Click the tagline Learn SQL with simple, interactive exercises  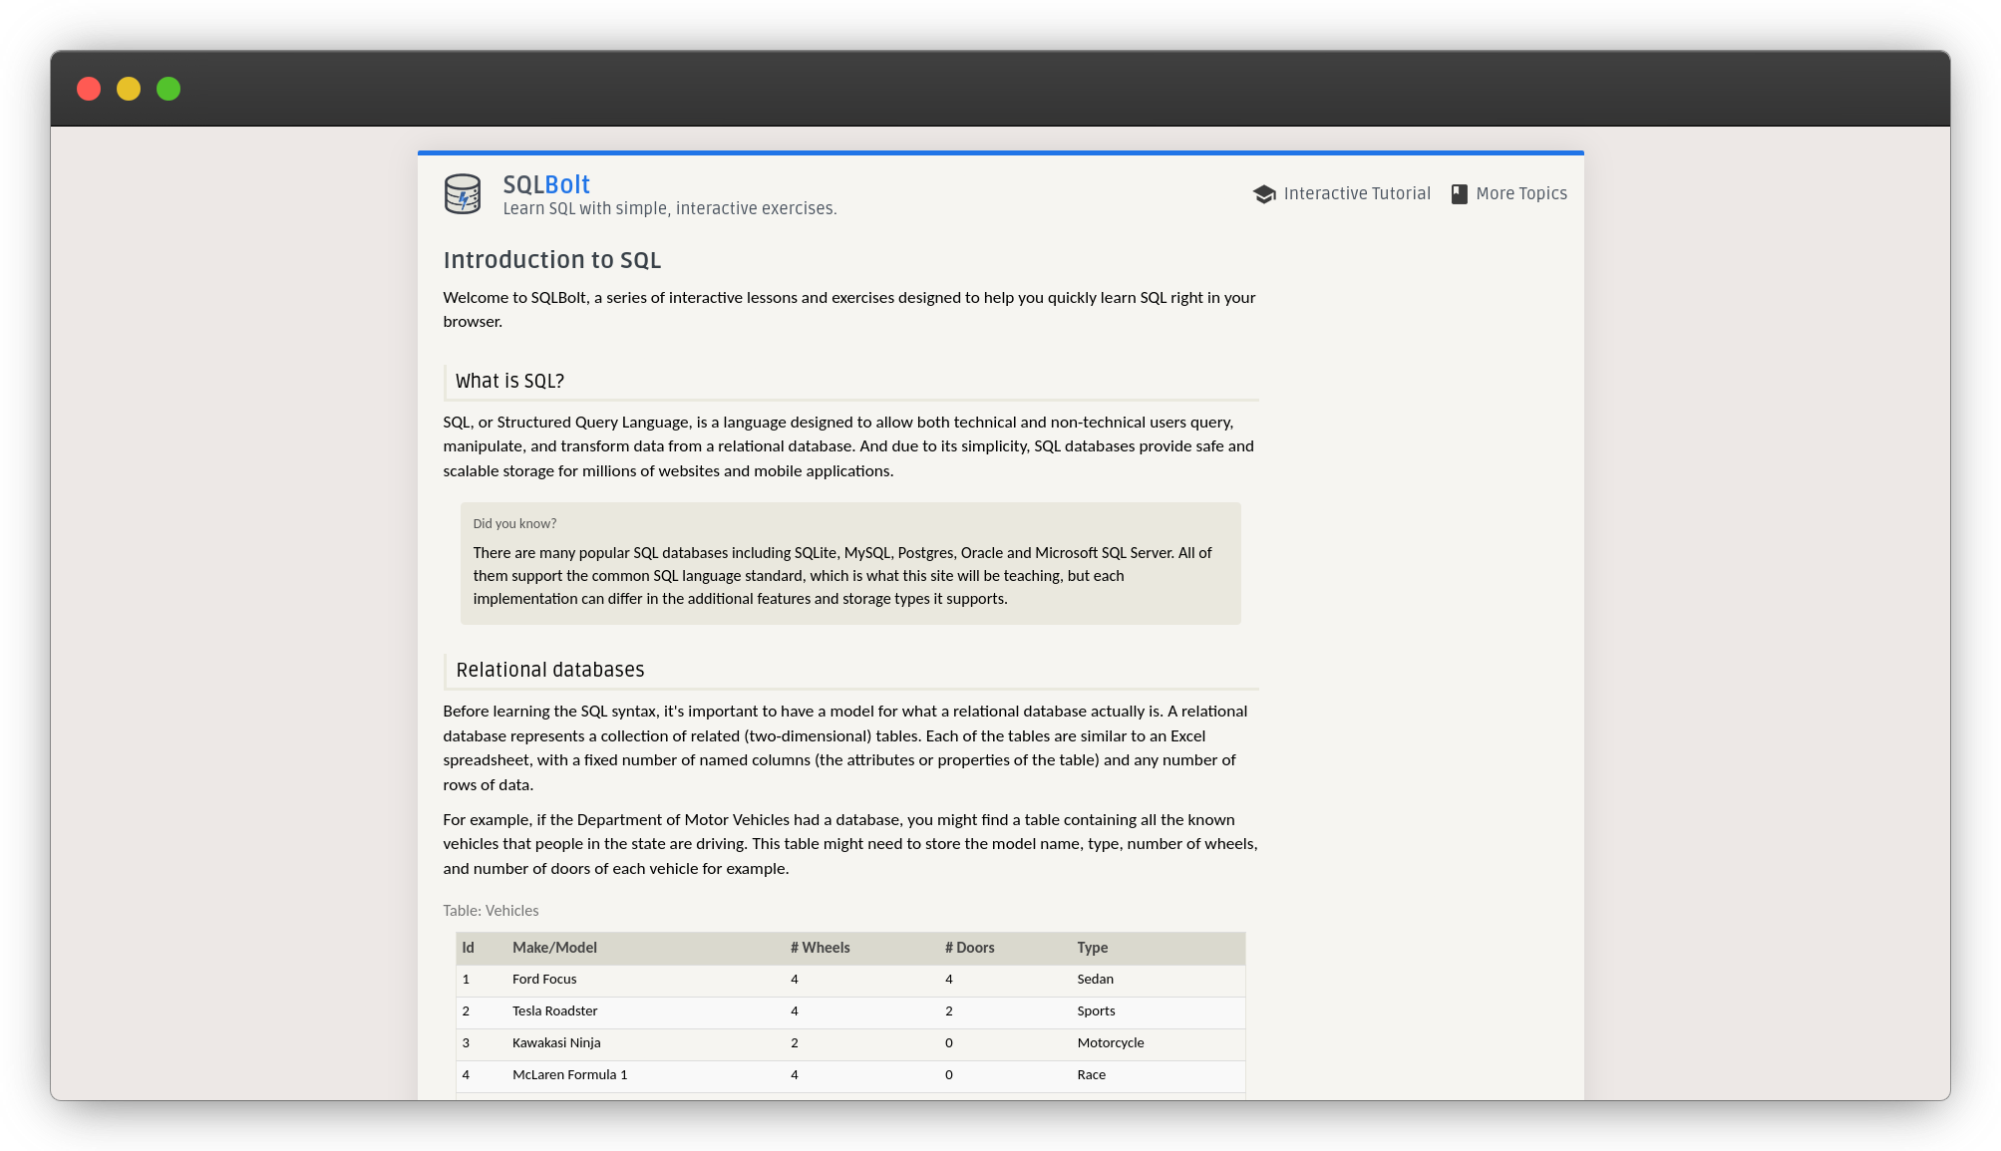click(670, 209)
